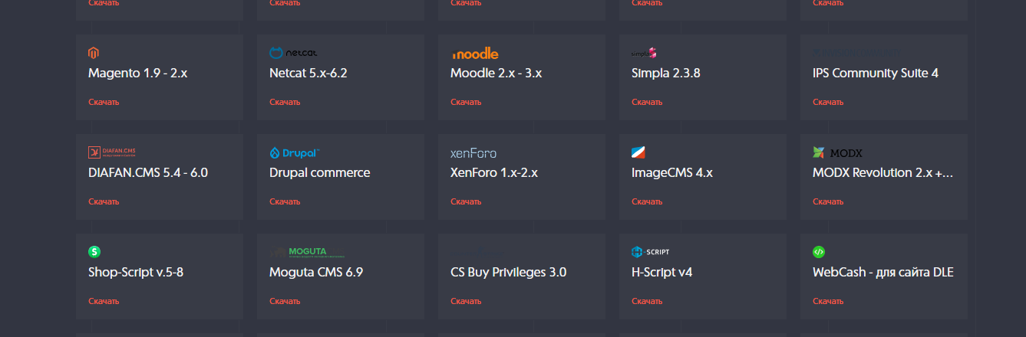Select the 'DIAFAN.CMS 5.4 - 6.0' title
The height and width of the screenshot is (337, 1026).
pos(148,173)
